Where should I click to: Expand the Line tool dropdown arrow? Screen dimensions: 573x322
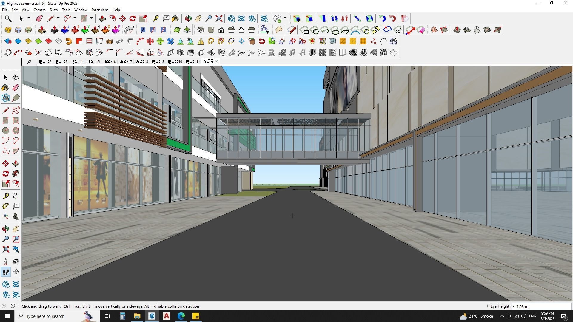pyautogui.click(x=58, y=18)
